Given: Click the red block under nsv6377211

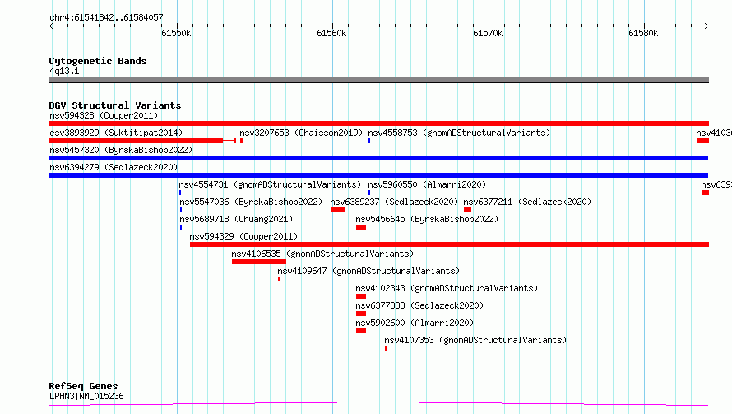Looking at the screenshot, I should coord(467,210).
